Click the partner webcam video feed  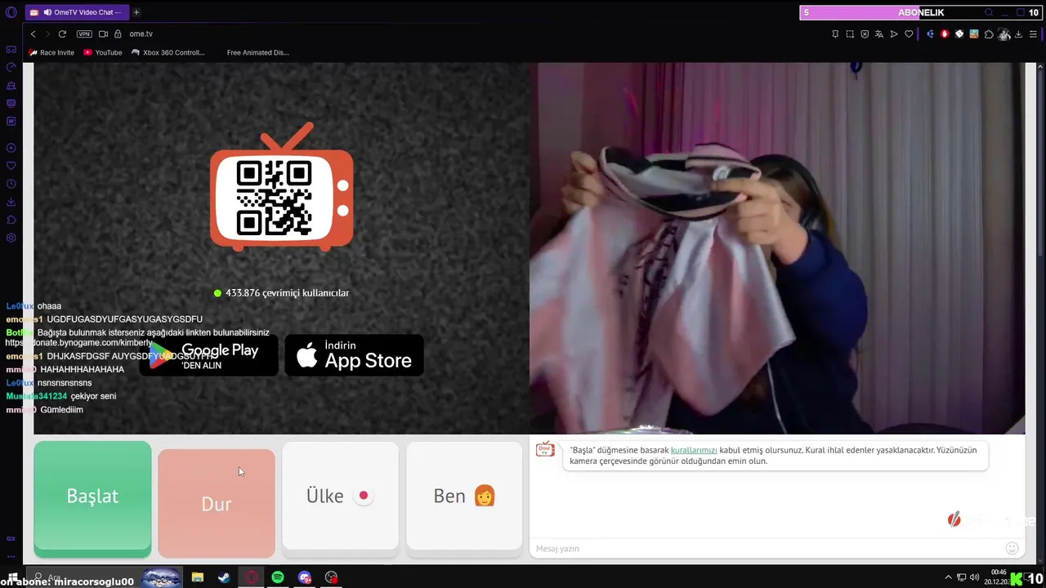[776, 248]
